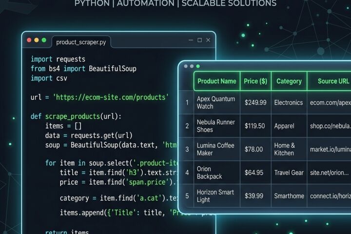Click row number 3 in table
This screenshot has width=351, height=234.
[x=187, y=149]
